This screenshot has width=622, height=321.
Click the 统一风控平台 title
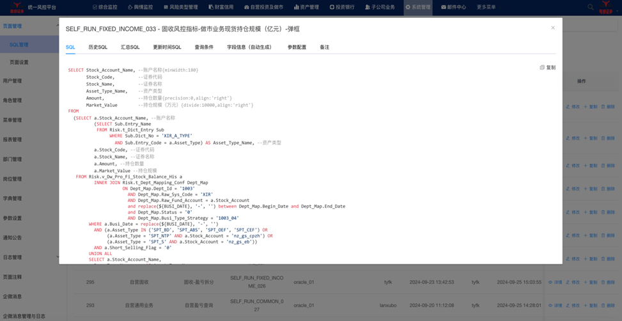tap(42, 7)
